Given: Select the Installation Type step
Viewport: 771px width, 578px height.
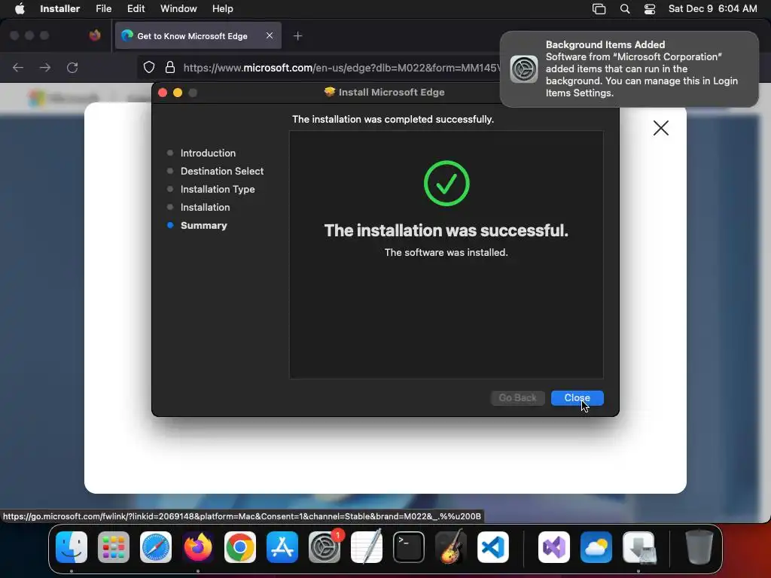Looking at the screenshot, I should [218, 189].
